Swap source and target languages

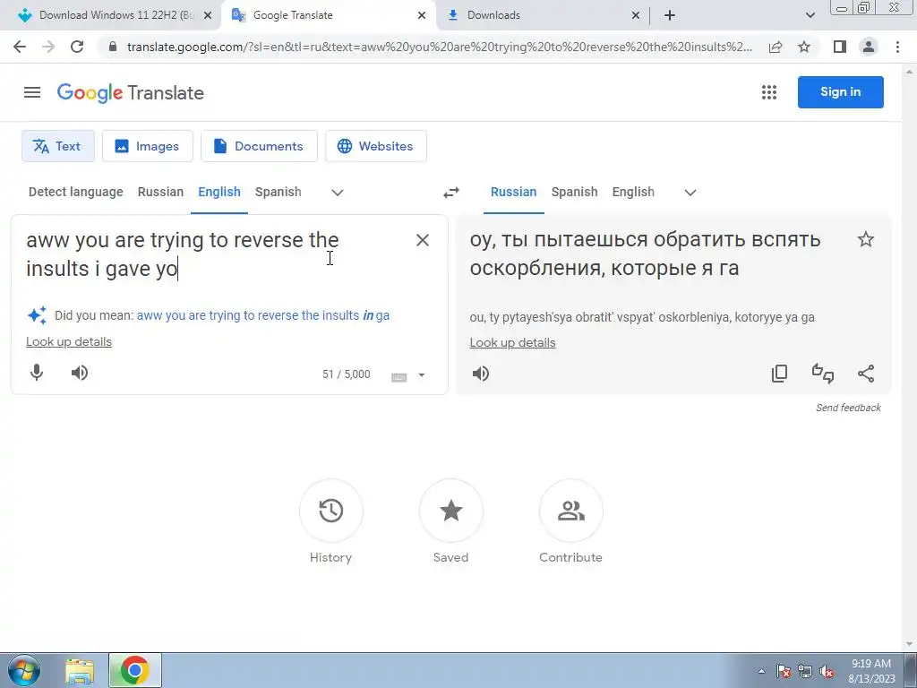(x=451, y=193)
